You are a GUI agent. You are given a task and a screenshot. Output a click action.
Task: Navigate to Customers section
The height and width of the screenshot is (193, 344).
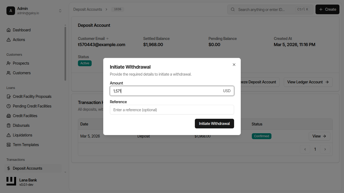pos(21,73)
